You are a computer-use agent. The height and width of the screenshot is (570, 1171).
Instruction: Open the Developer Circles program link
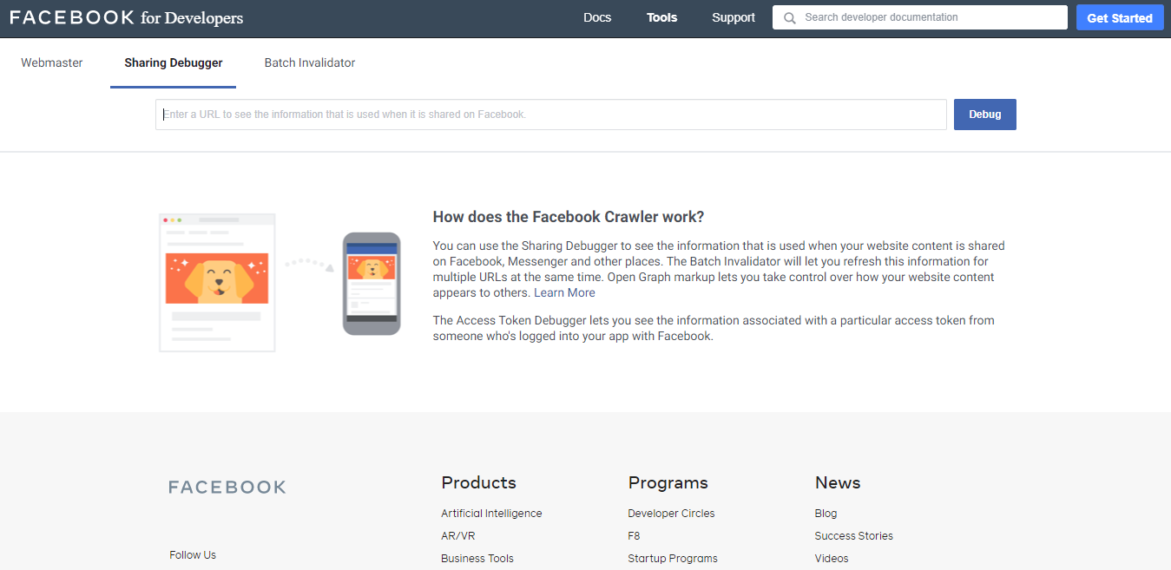[671, 513]
